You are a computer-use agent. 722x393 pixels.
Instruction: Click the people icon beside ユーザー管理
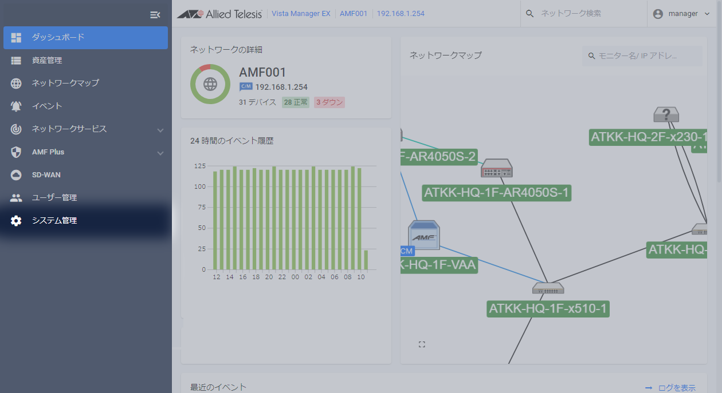[x=16, y=197]
